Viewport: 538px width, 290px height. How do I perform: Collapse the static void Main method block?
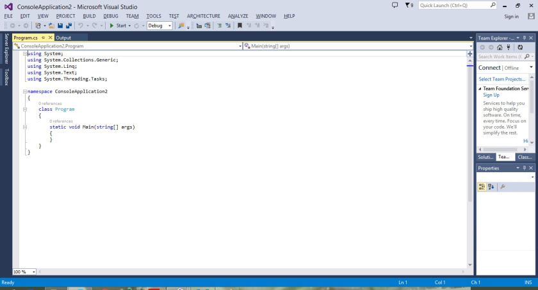pos(25,127)
